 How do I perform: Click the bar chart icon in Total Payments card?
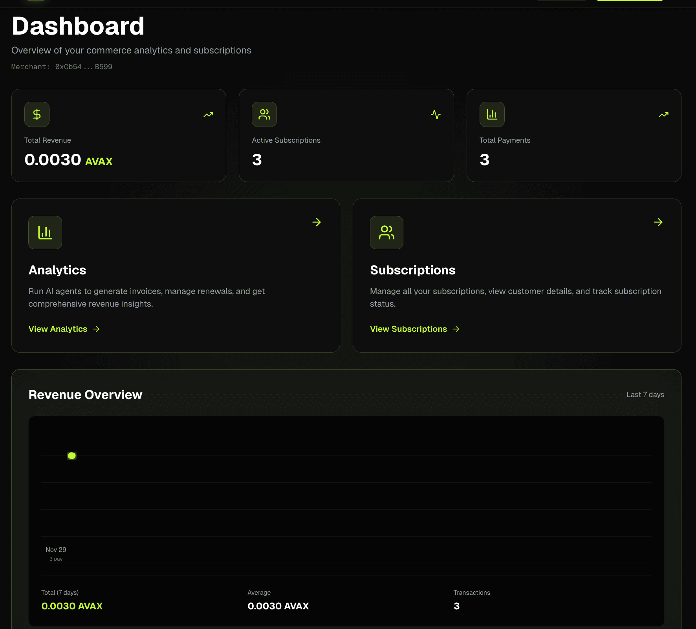pos(492,114)
